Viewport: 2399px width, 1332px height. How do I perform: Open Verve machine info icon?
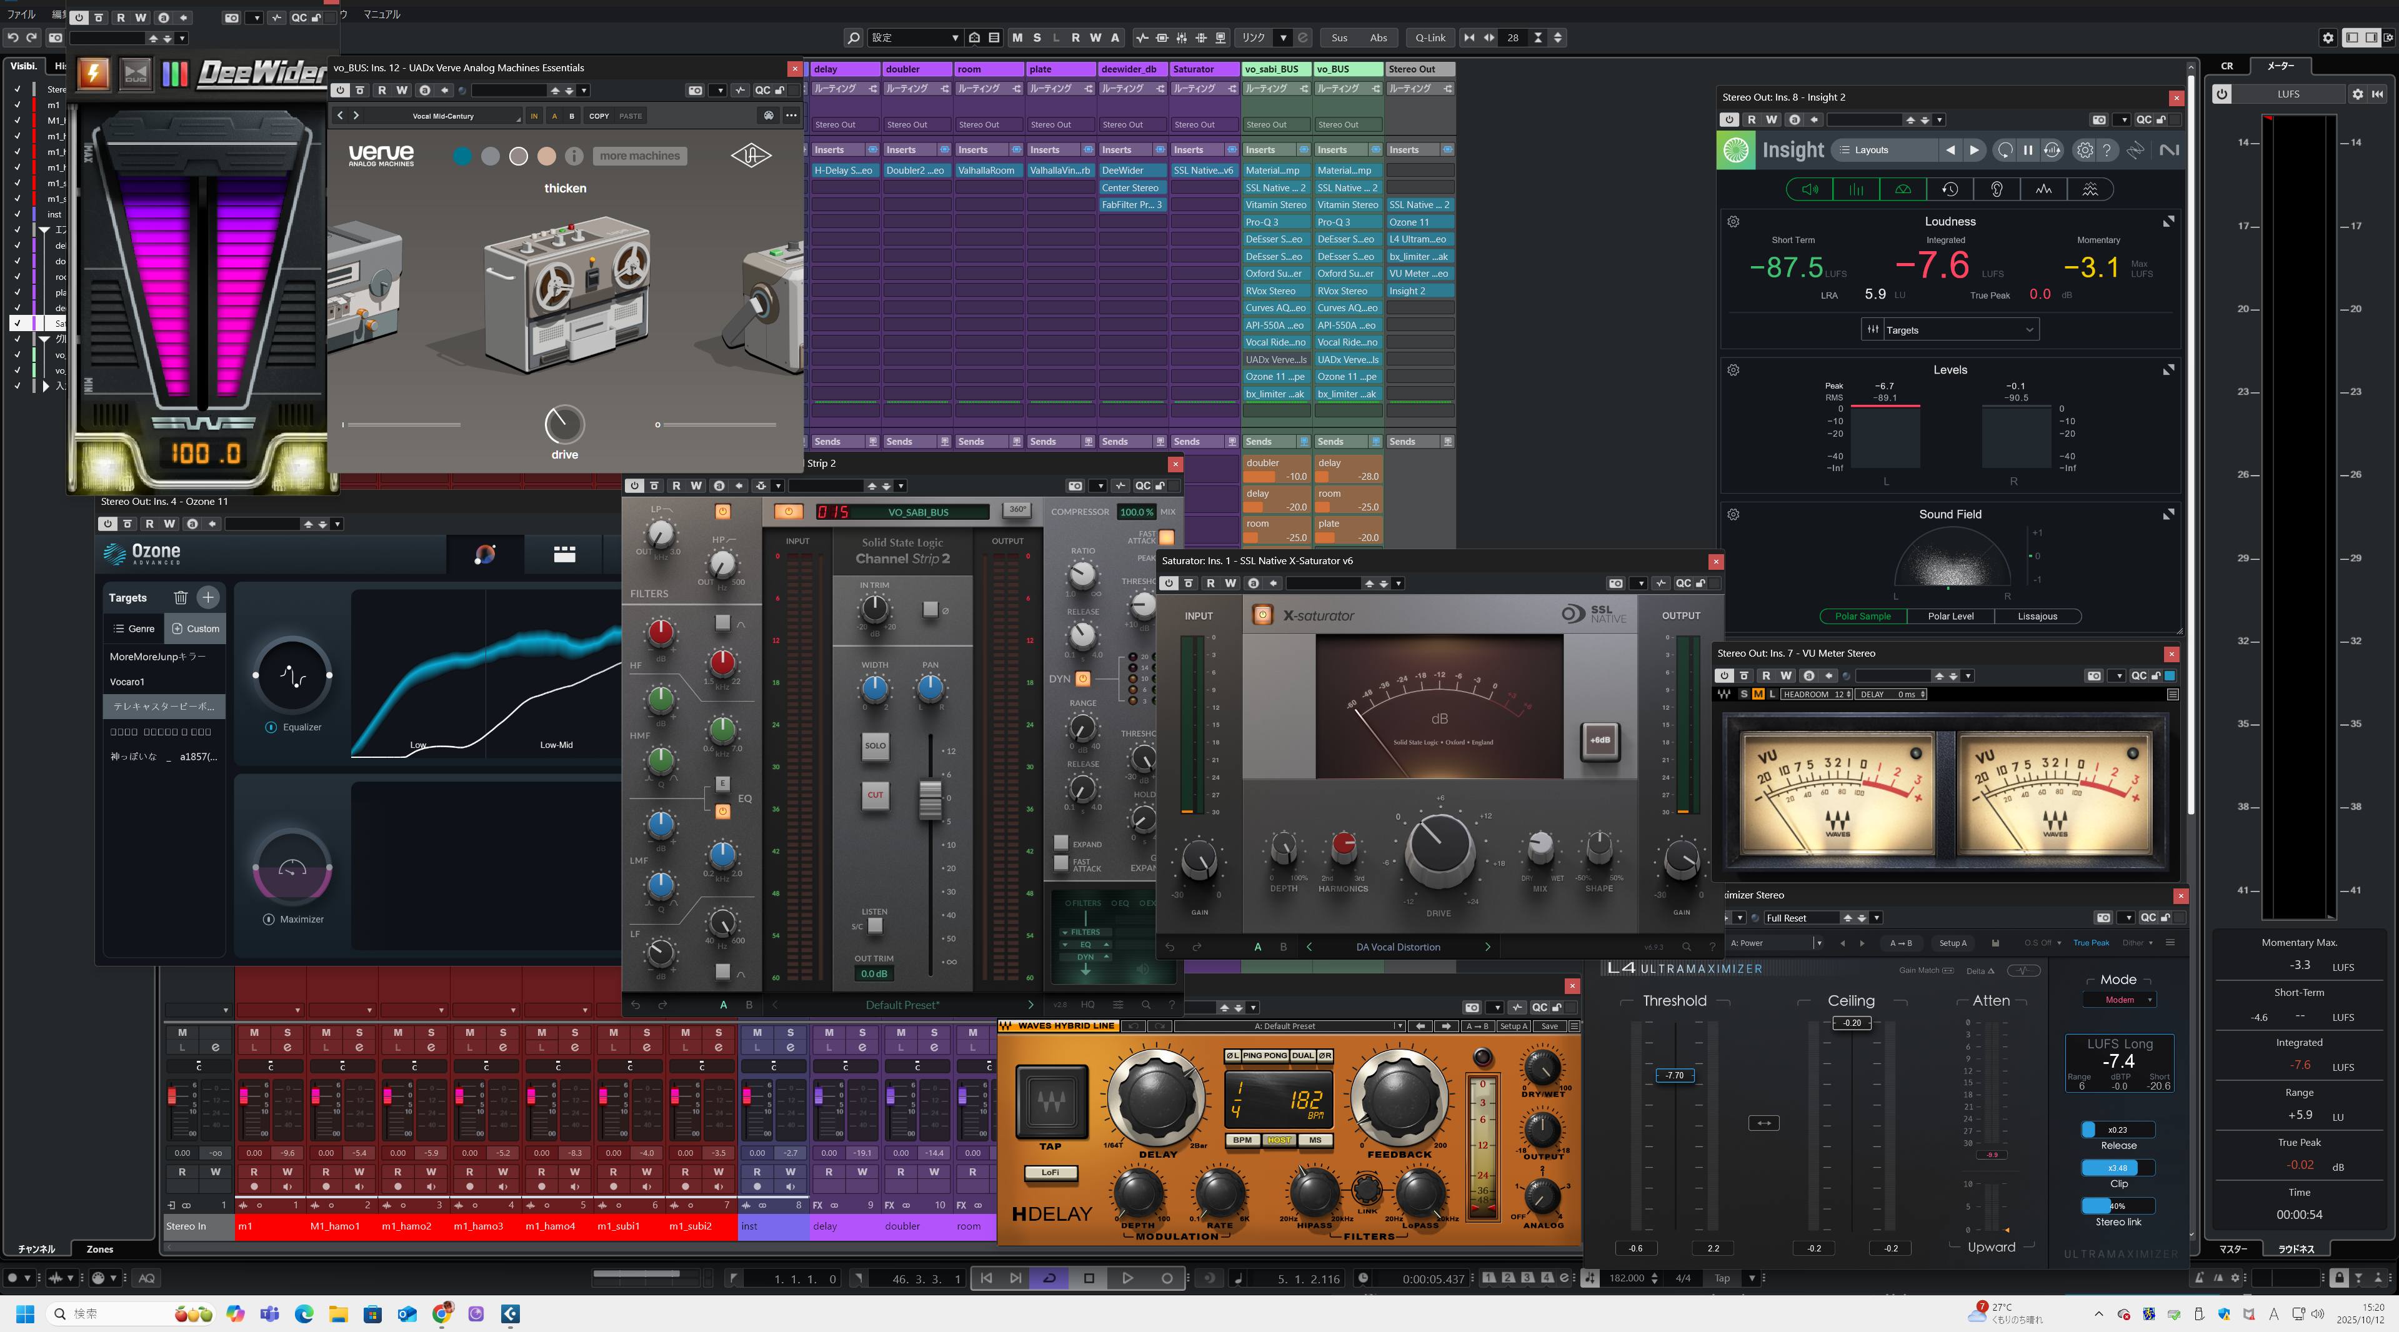pyautogui.click(x=575, y=156)
